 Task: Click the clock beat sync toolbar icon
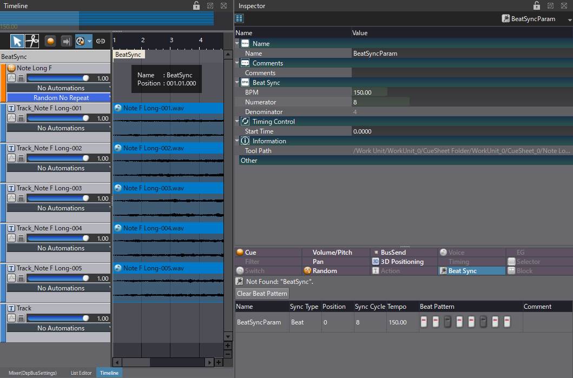tap(80, 41)
